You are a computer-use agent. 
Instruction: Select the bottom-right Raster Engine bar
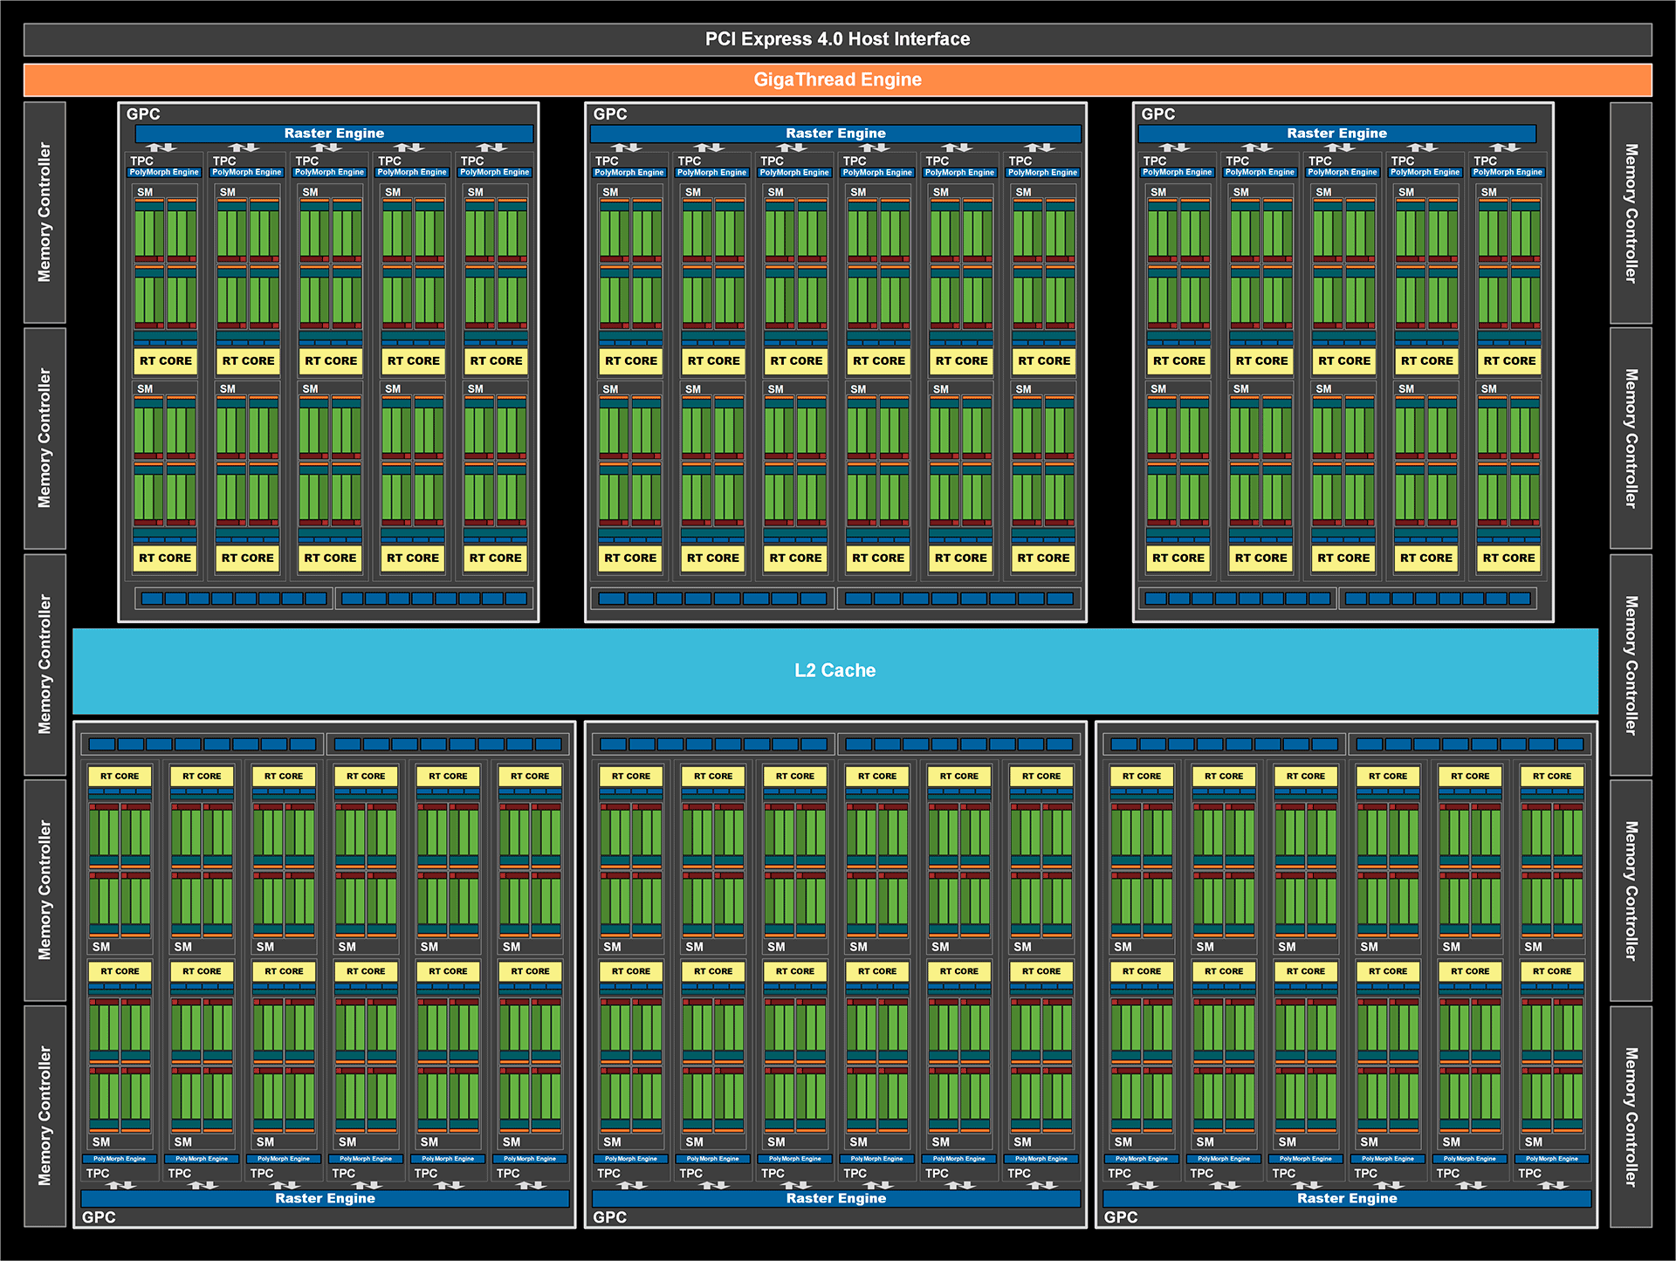pos(1347,1198)
